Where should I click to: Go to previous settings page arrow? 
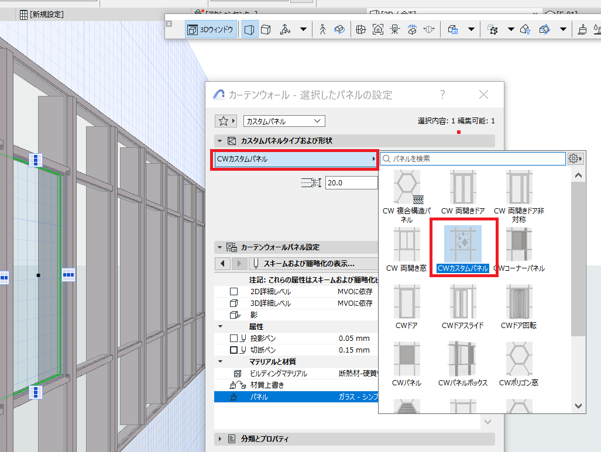point(223,264)
